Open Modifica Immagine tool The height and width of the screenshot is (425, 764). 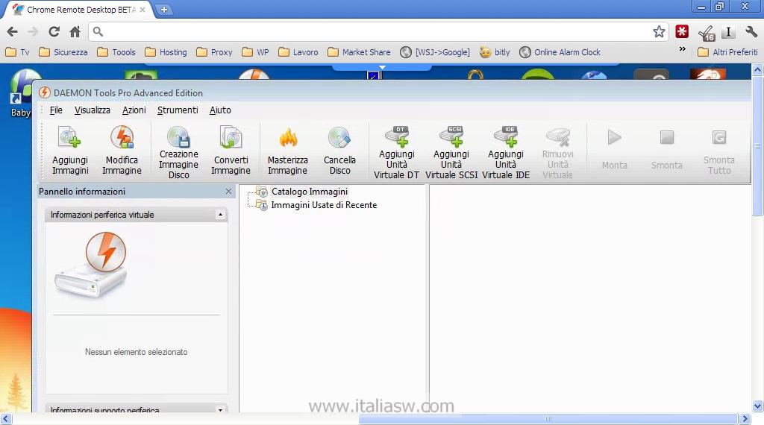coord(122,151)
